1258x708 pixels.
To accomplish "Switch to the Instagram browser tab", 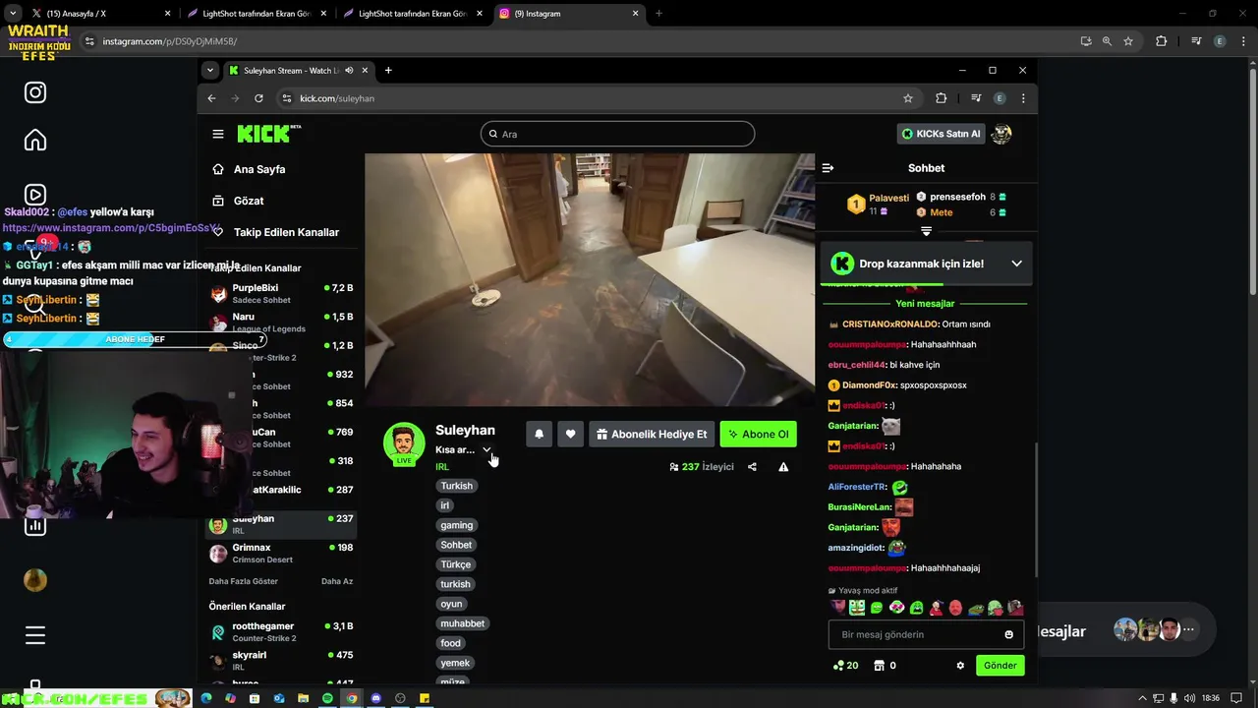I will (570, 14).
